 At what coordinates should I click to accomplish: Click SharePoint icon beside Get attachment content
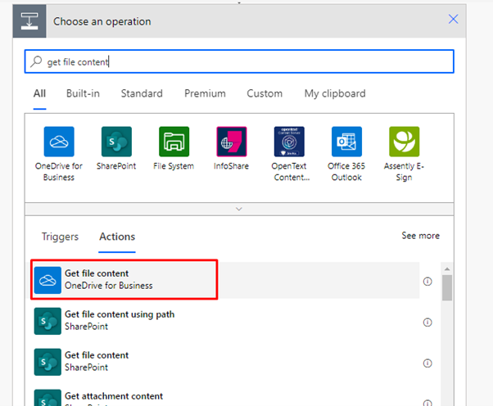(47, 398)
